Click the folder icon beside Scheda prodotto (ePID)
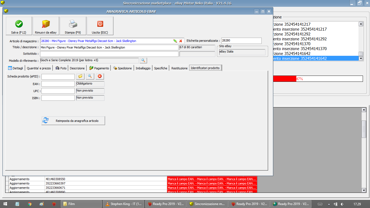The height and width of the screenshot is (208, 370). (x=80, y=76)
